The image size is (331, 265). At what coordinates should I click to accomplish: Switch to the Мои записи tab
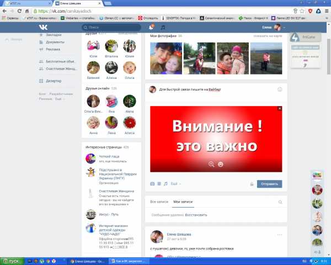click(183, 202)
